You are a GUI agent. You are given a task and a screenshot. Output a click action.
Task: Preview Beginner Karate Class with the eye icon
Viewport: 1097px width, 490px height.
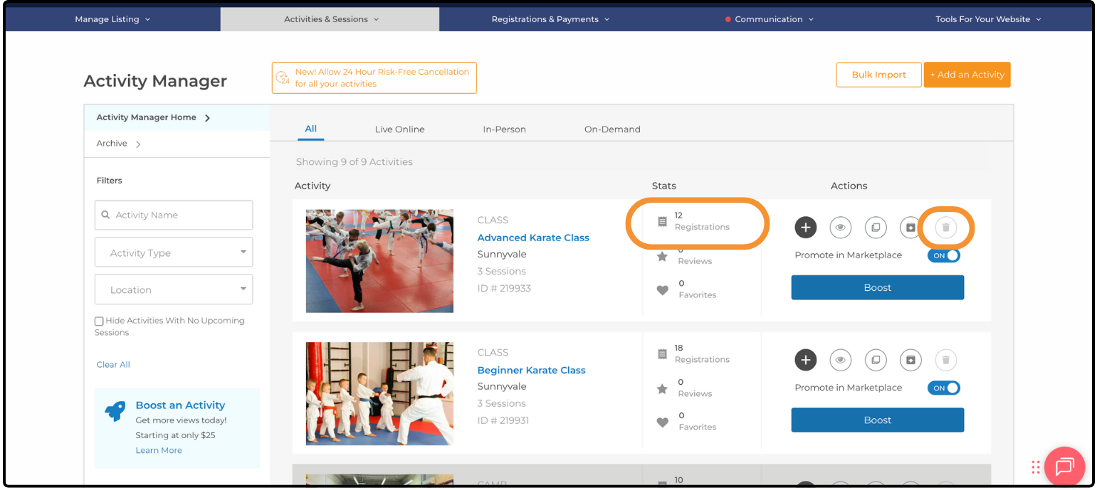click(x=841, y=360)
